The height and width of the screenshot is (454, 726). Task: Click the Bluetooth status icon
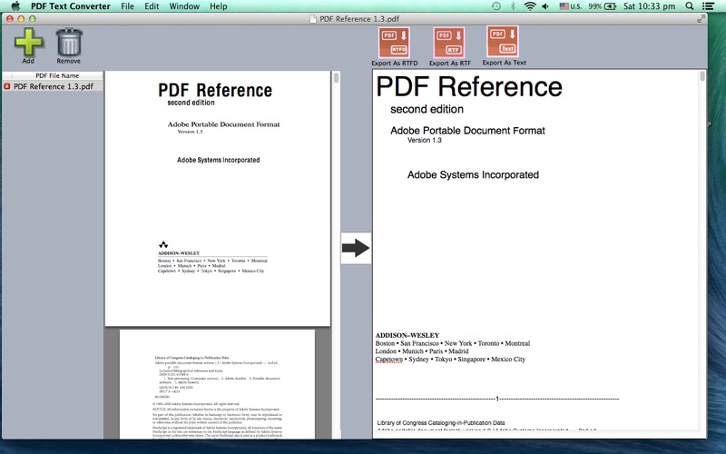[x=513, y=6]
